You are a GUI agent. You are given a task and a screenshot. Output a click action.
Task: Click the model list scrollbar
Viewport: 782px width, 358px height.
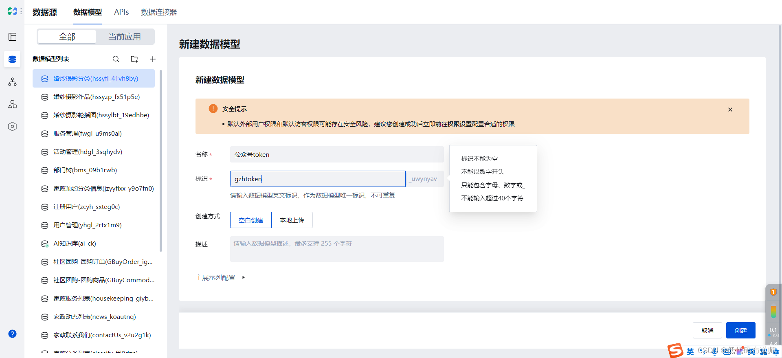click(x=161, y=161)
